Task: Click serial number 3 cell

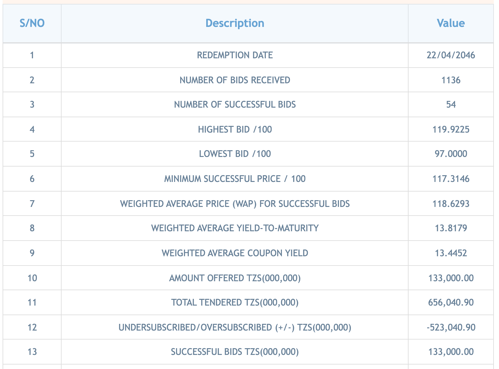Action: pos(32,104)
